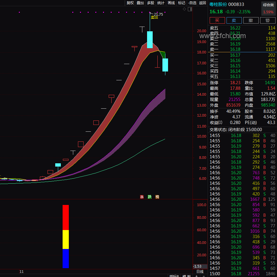Toggle the side panel layout icon
277x277 pixels.
point(190,9)
